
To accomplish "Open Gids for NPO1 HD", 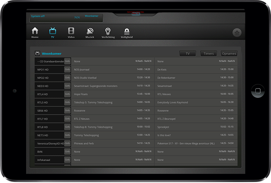I will (67, 70).
